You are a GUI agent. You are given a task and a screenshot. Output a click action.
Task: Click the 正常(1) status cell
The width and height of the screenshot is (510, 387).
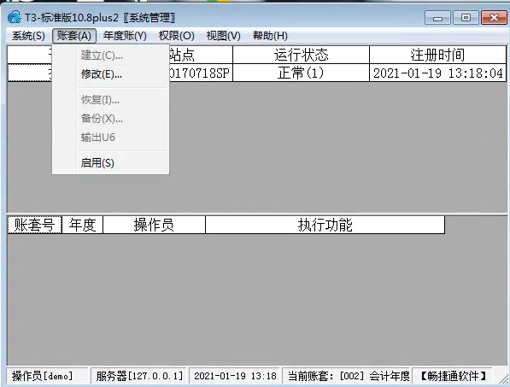(x=302, y=73)
